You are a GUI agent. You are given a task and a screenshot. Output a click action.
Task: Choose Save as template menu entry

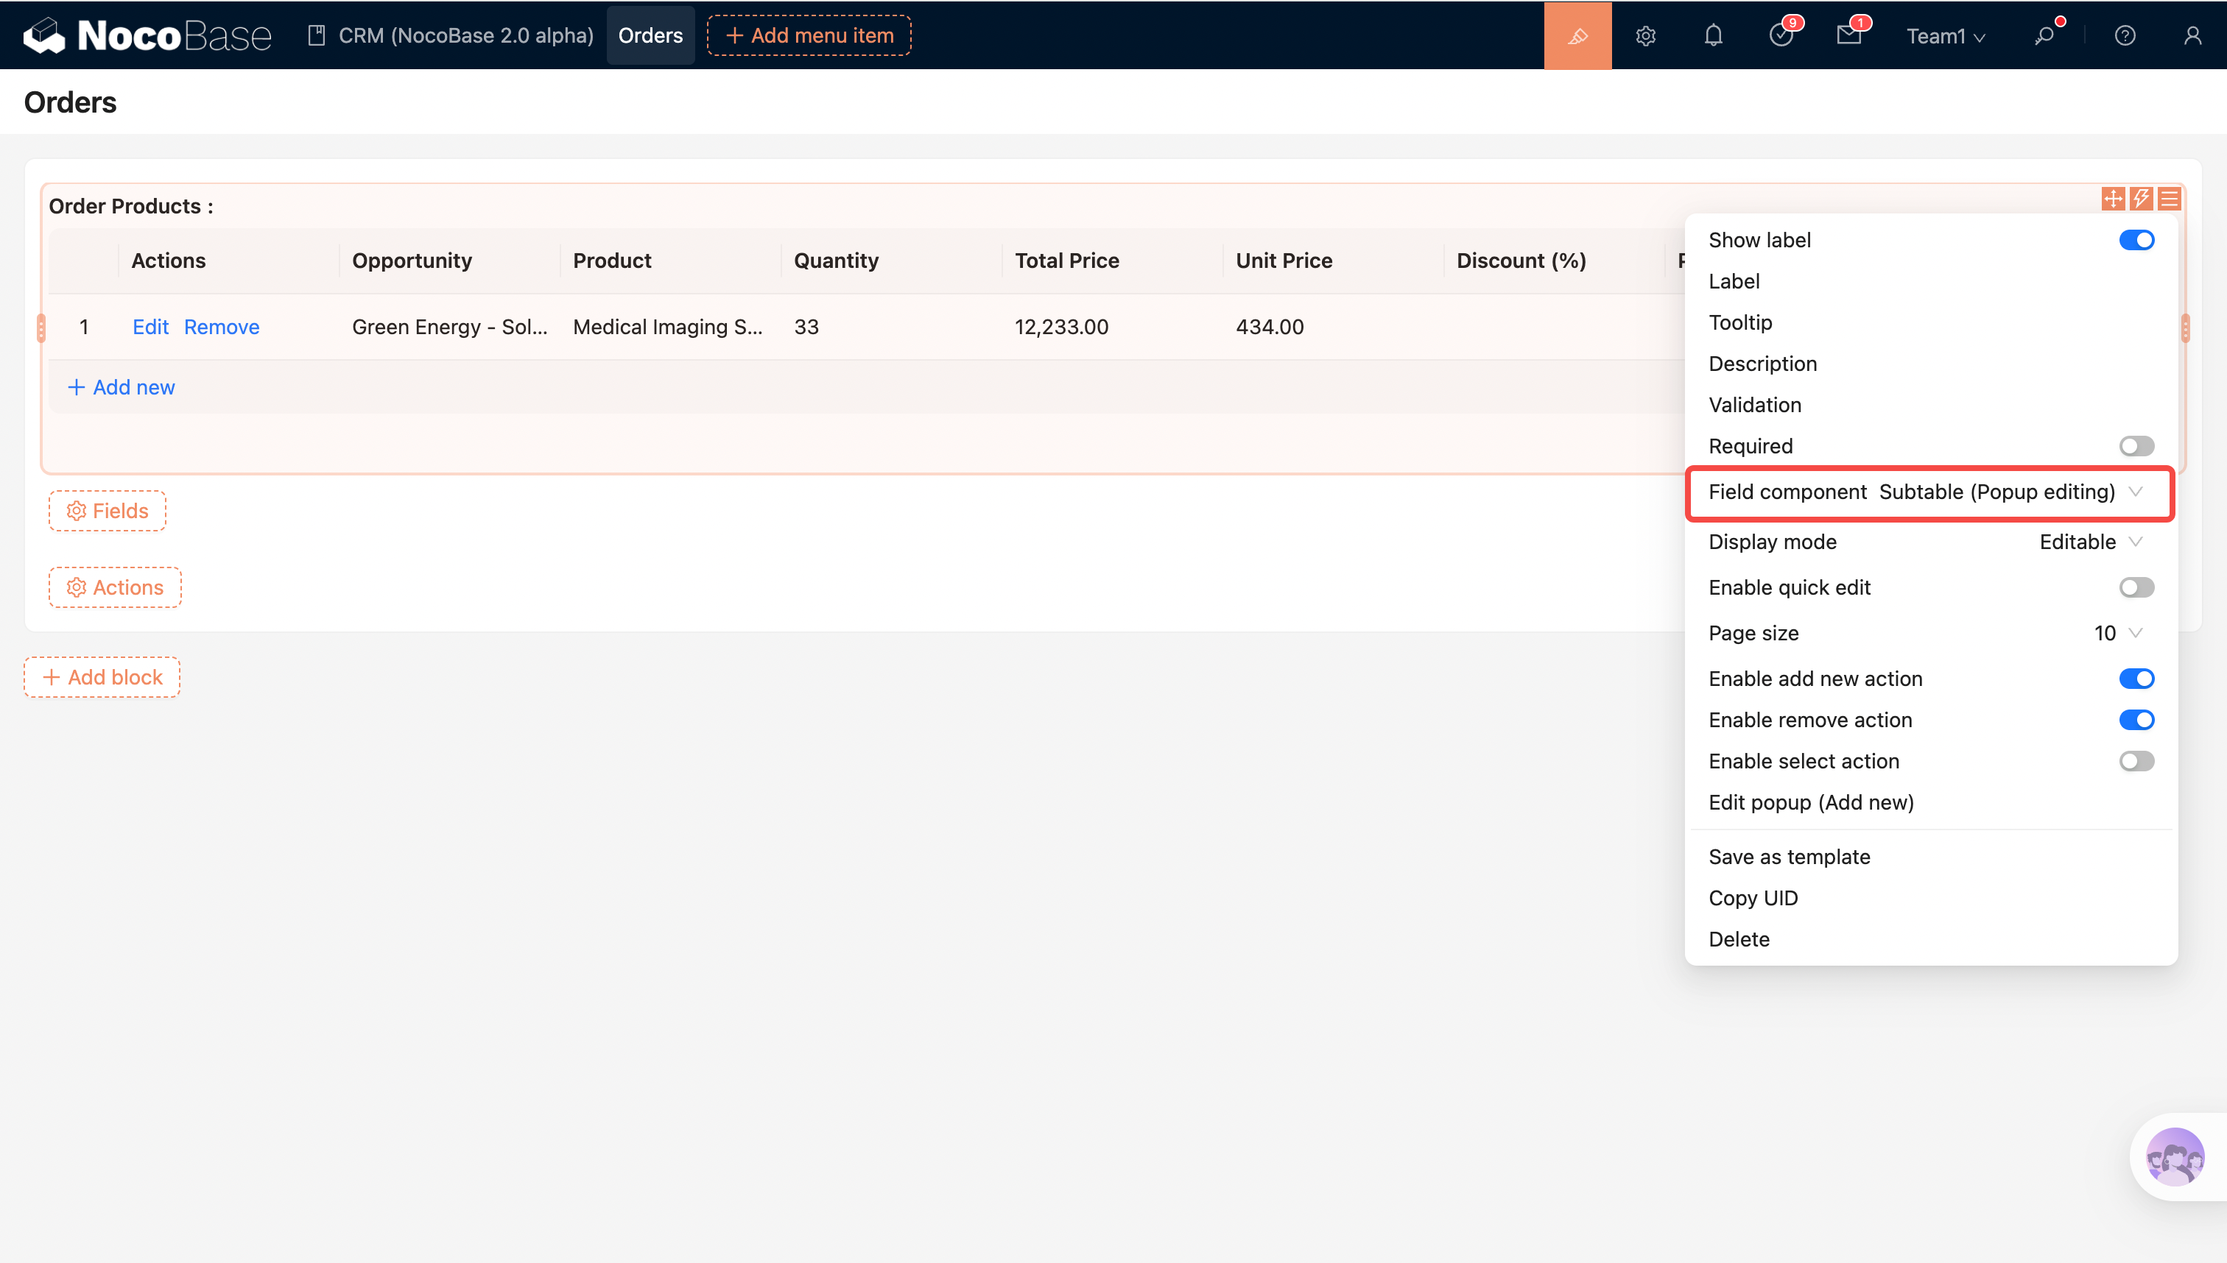pyautogui.click(x=1789, y=856)
